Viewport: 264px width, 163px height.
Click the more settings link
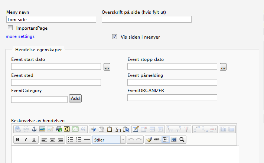click(20, 36)
